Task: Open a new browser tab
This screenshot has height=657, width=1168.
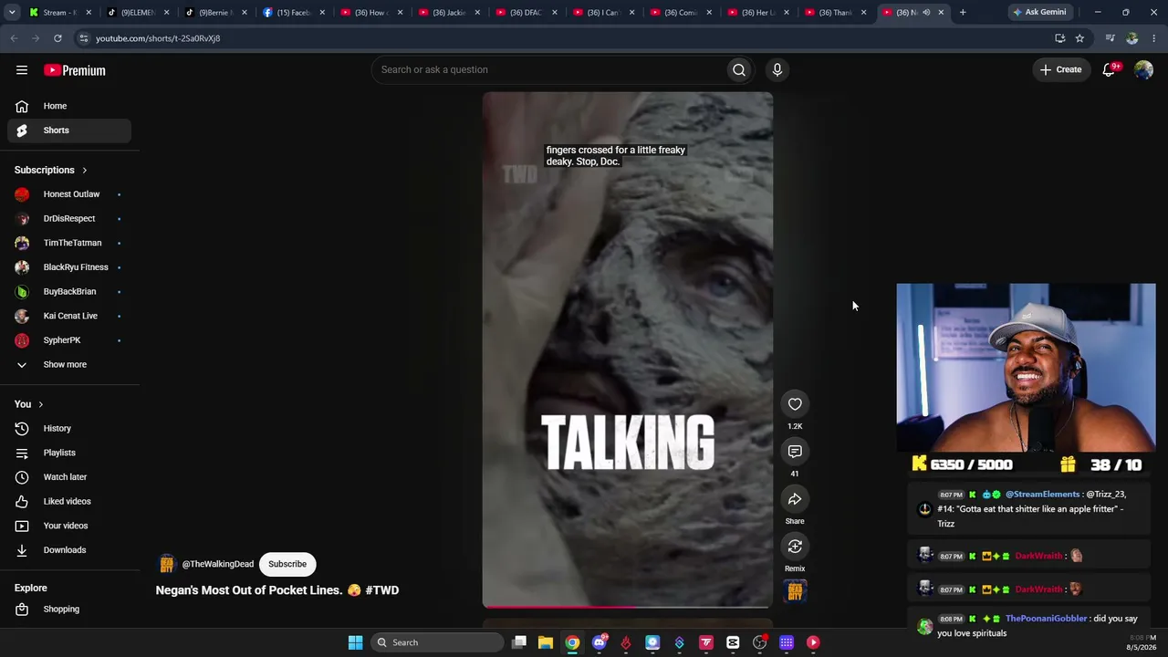Action: 963,12
